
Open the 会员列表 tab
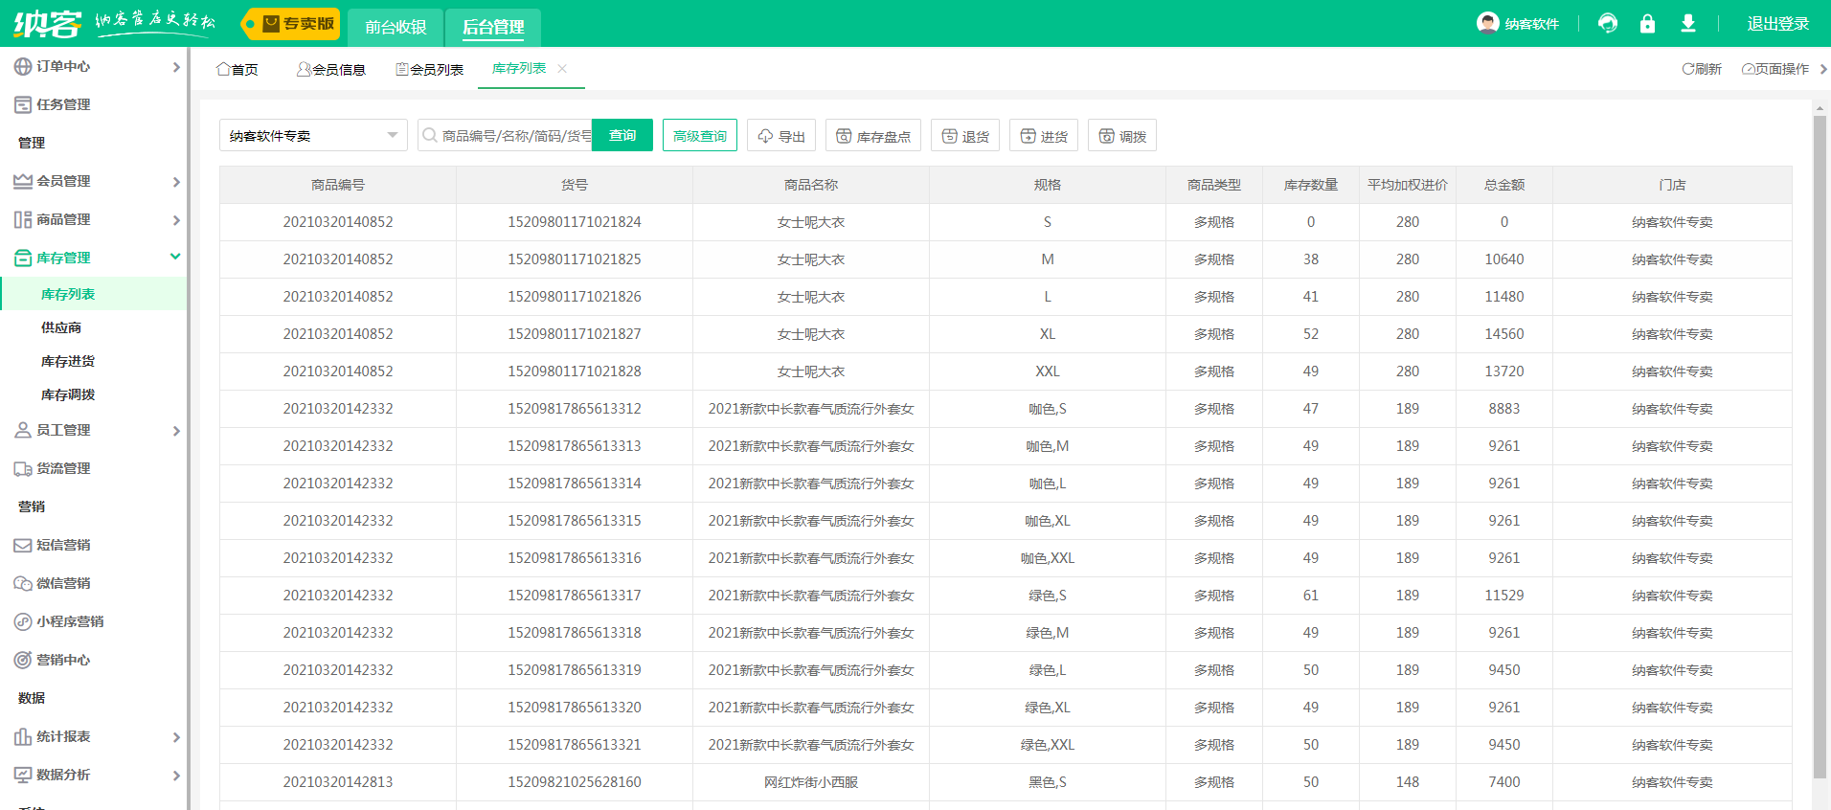[430, 69]
